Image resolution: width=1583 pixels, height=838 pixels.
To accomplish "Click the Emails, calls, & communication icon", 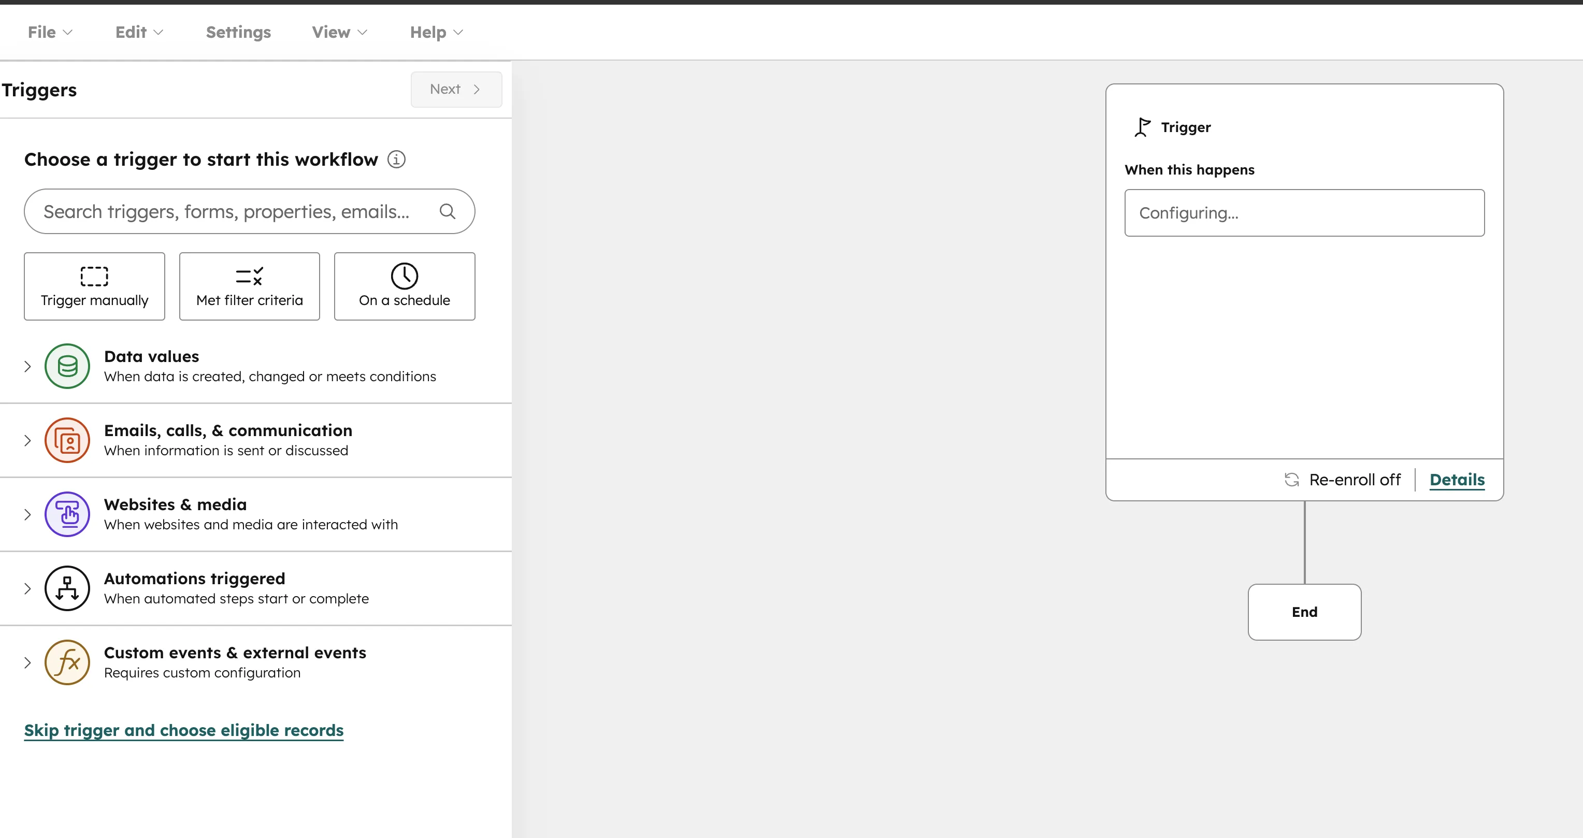I will coord(67,440).
